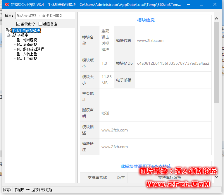Click the icon beside 人物上色
Viewport: 224px width, 195px height.
pos(19,54)
